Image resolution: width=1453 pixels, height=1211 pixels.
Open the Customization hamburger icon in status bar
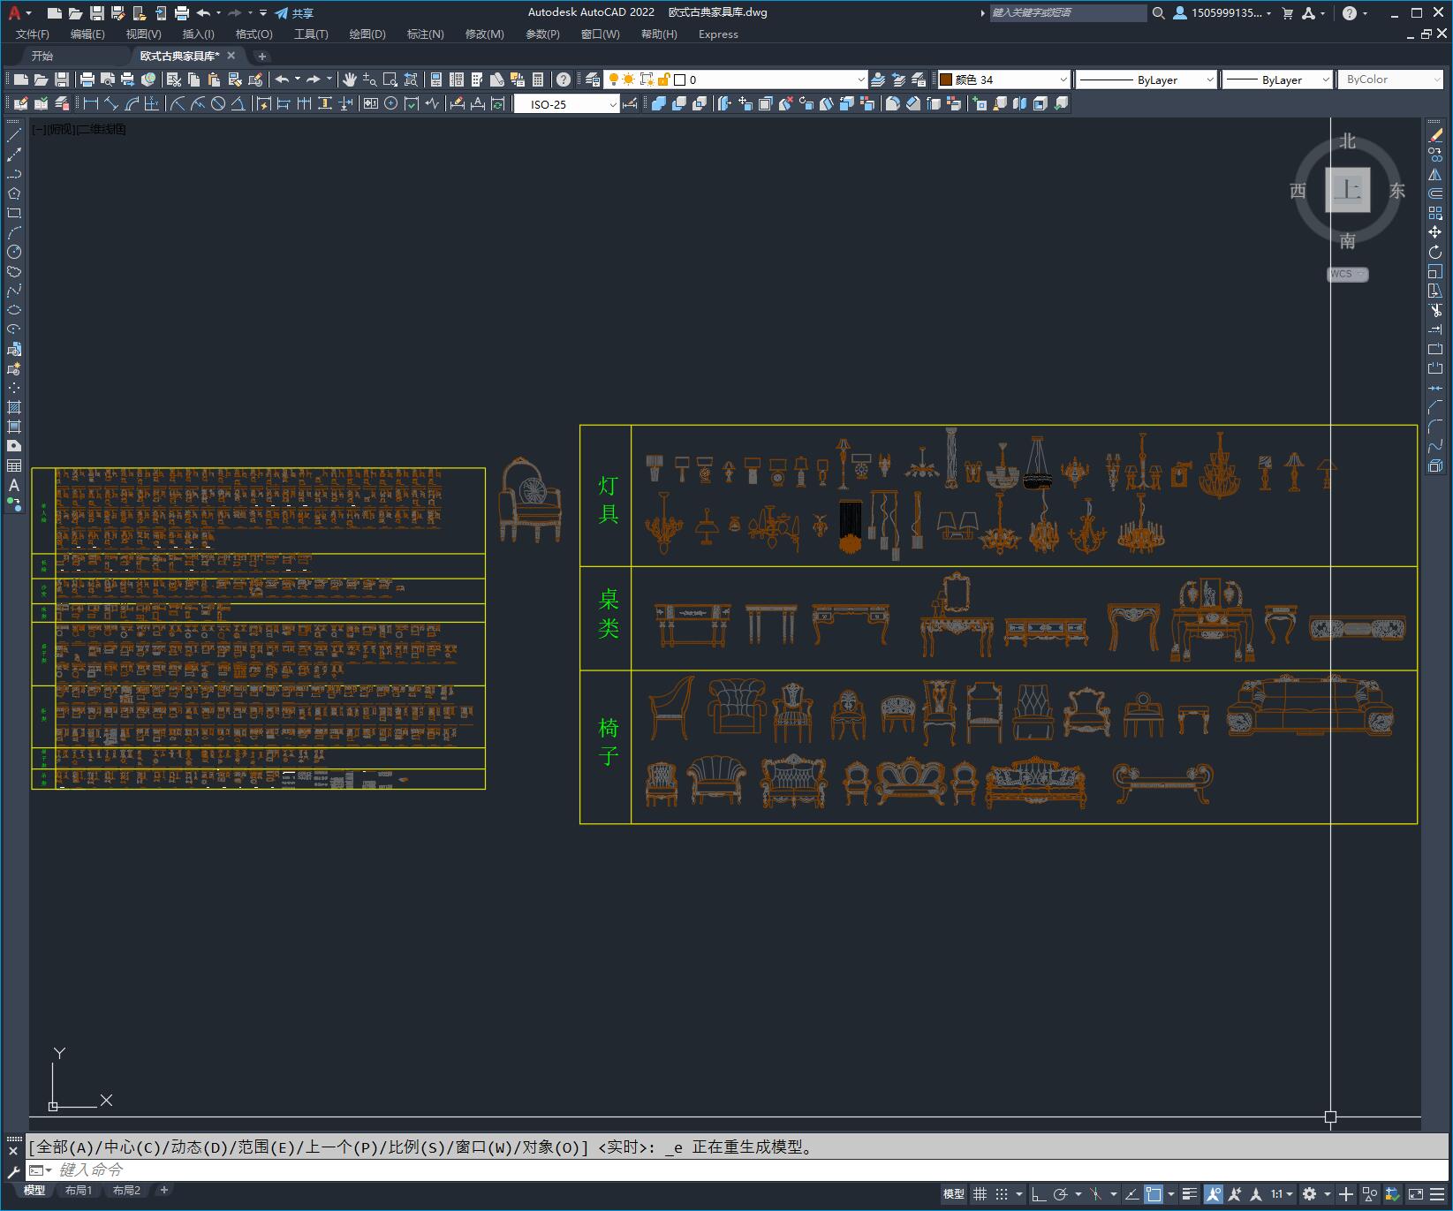[1435, 1194]
